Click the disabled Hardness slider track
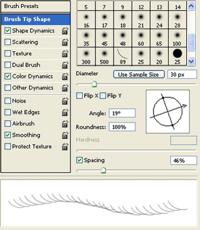Viewport: 200px width, 230px height. click(136, 151)
